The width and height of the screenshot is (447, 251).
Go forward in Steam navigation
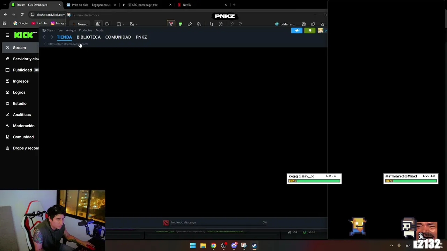51,37
